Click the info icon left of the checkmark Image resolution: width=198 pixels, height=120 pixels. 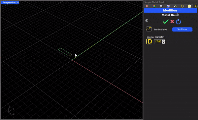click(x=147, y=21)
